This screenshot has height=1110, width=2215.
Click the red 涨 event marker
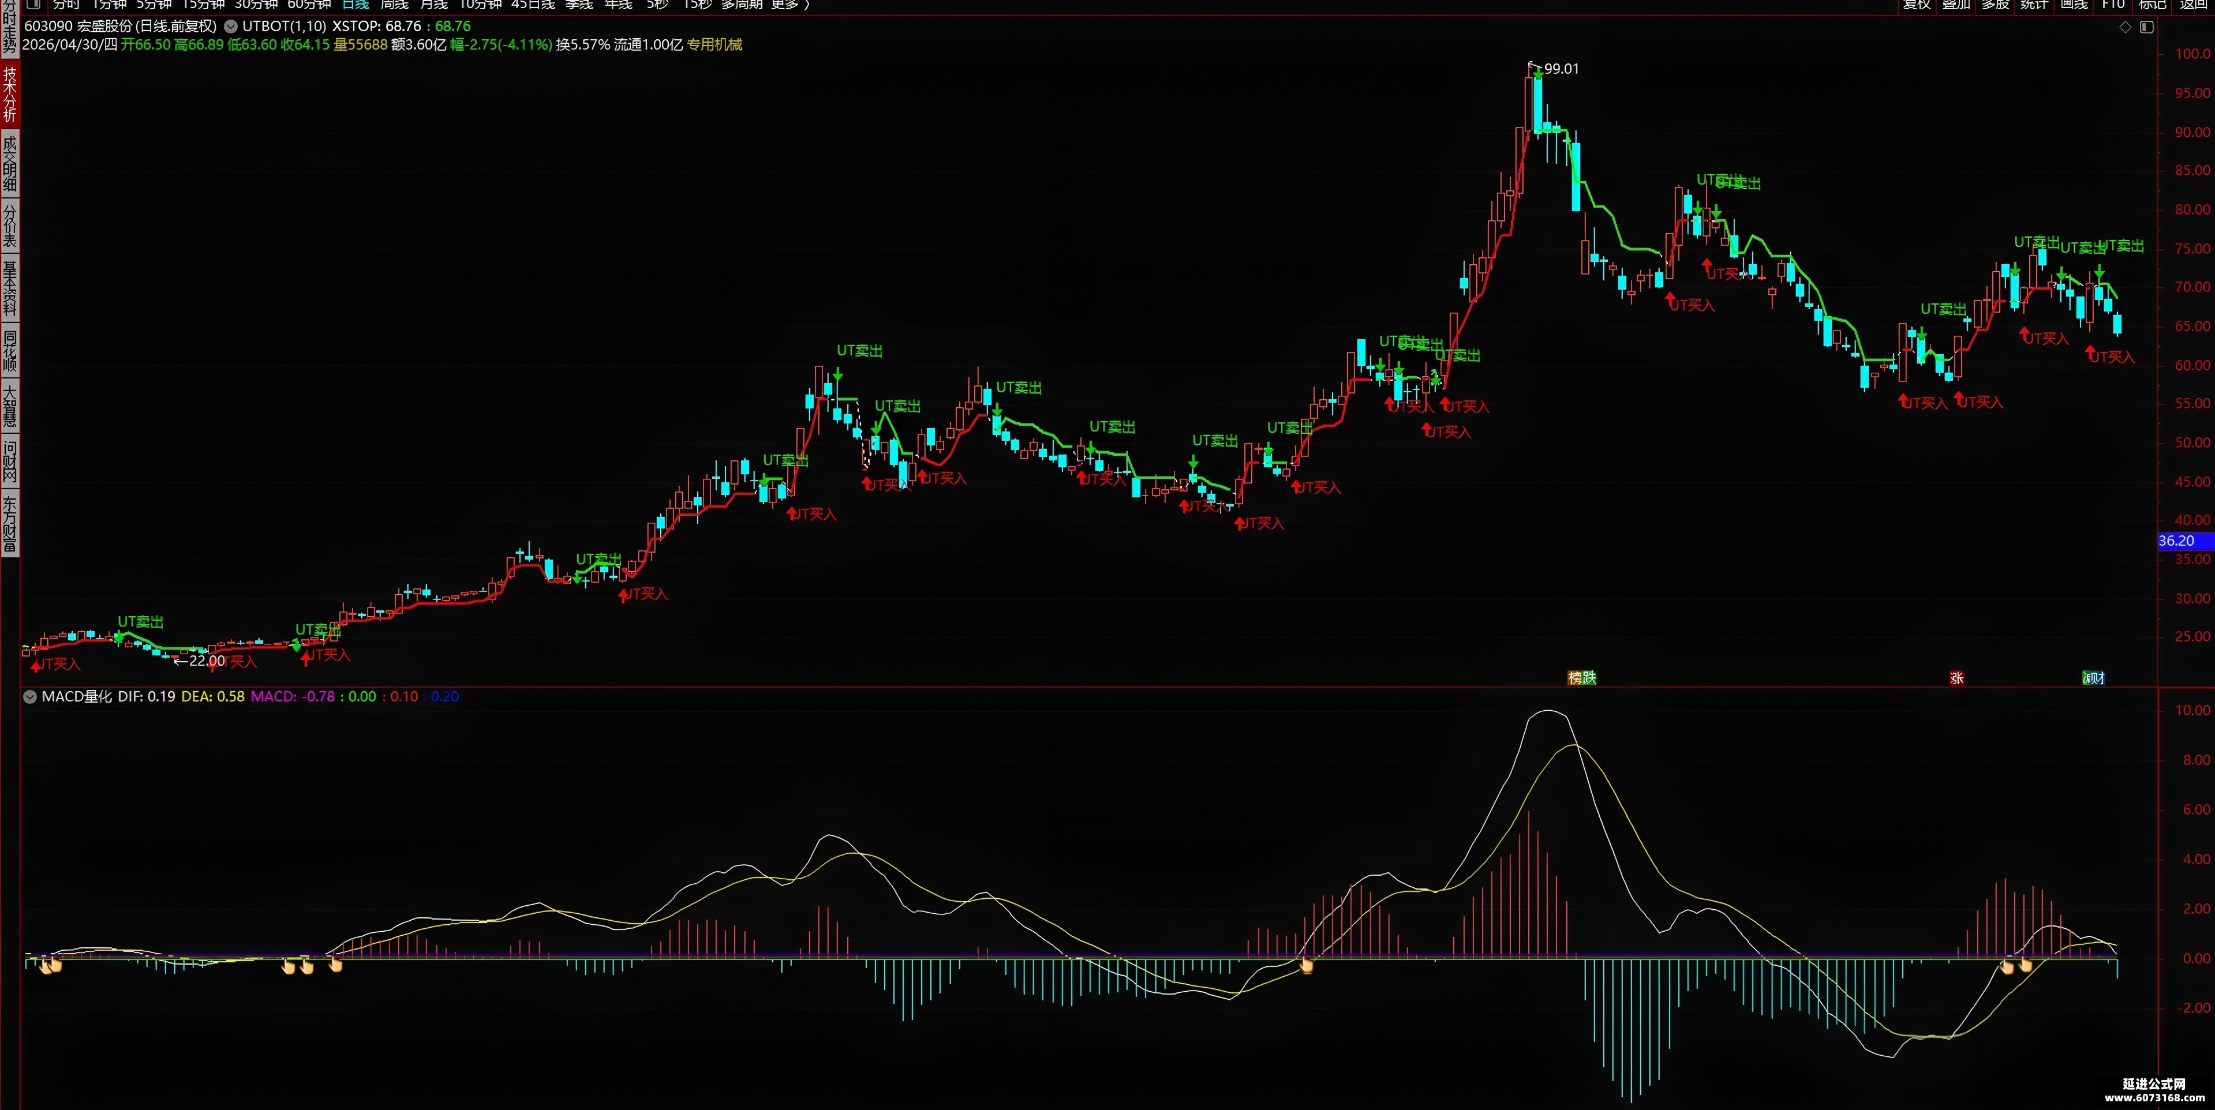(1956, 677)
